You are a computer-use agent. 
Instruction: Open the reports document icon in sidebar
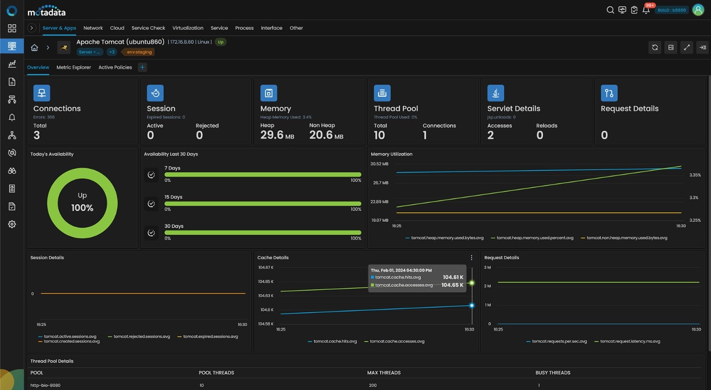tap(12, 82)
